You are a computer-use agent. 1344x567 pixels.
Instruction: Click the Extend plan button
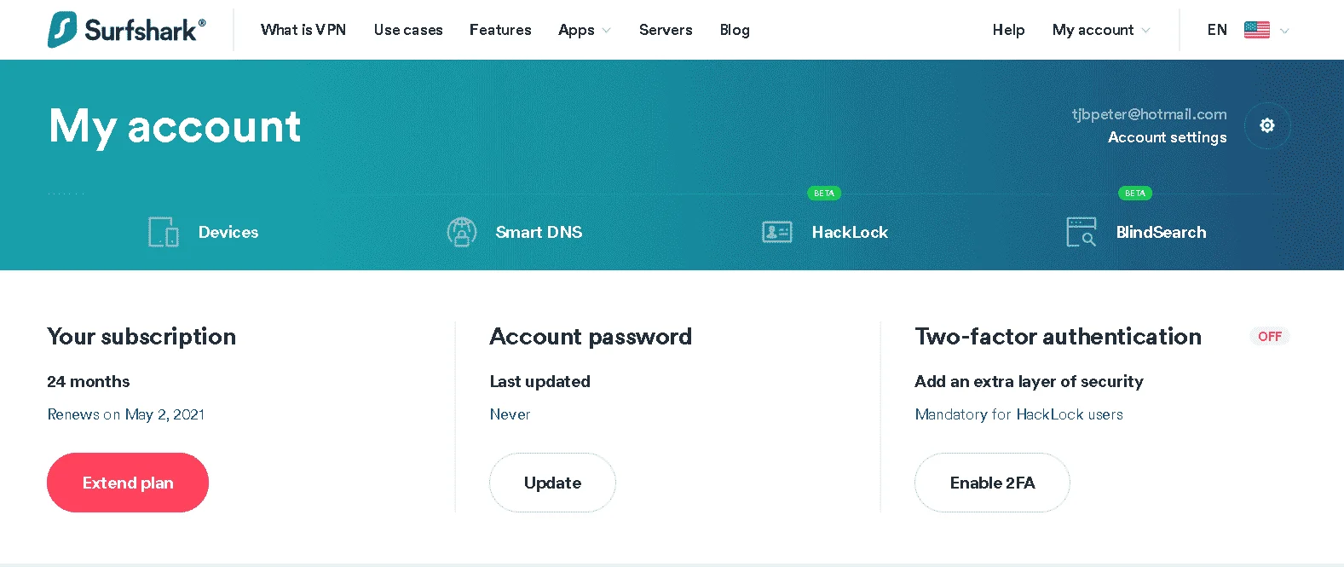(128, 483)
